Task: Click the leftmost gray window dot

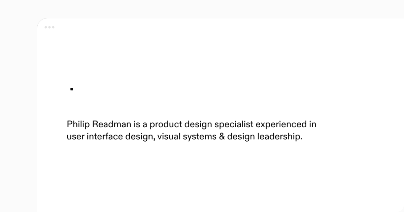Action: click(46, 27)
